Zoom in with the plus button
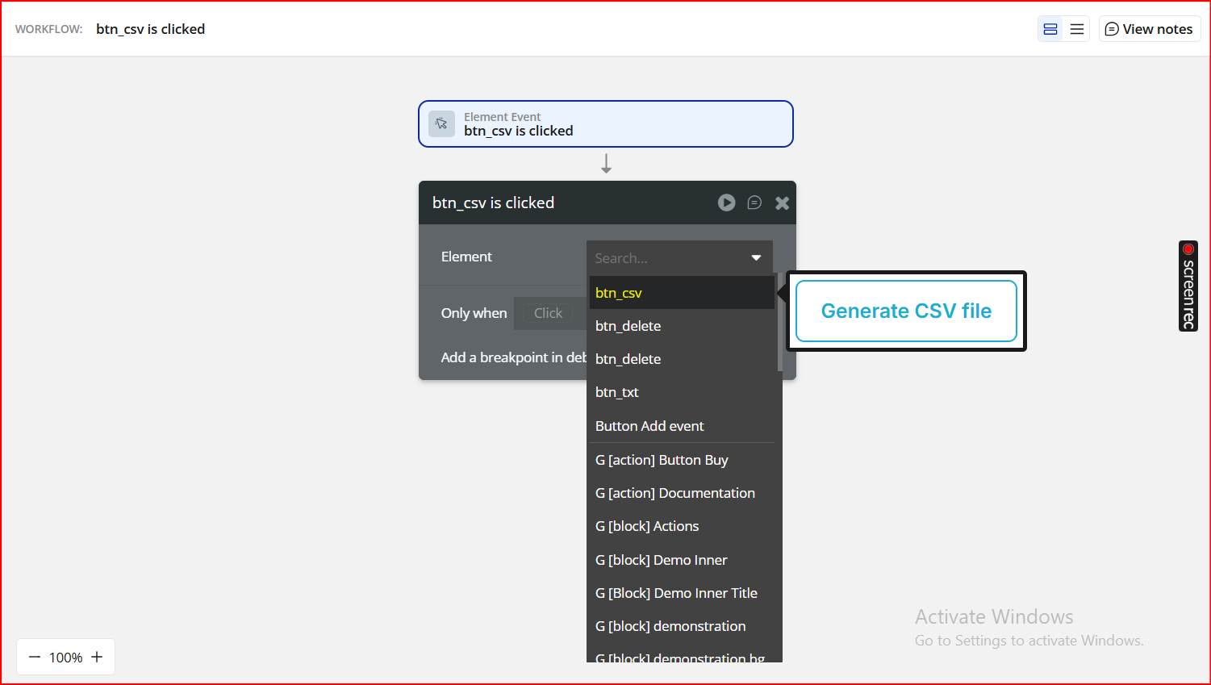The width and height of the screenshot is (1211, 685). pos(97,657)
